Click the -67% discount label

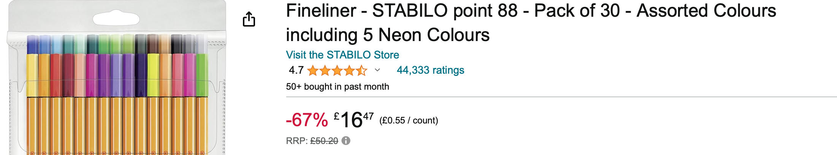(x=307, y=120)
